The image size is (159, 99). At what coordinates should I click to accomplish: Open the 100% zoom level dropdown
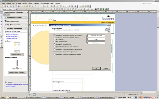coord(68,6)
